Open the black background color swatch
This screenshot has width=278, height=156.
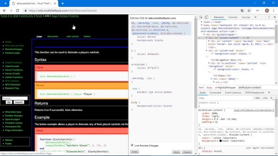tap(220, 141)
